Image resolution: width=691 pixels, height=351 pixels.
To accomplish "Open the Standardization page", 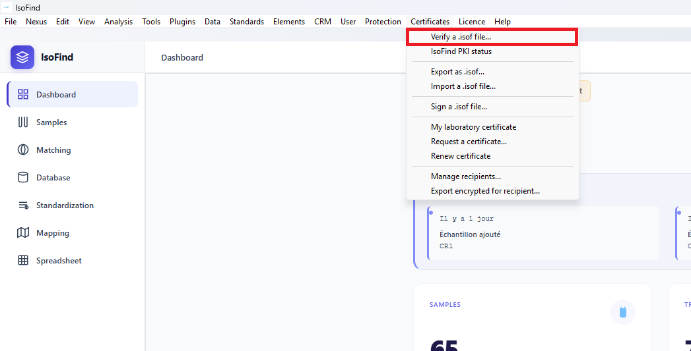I will tap(73, 205).
